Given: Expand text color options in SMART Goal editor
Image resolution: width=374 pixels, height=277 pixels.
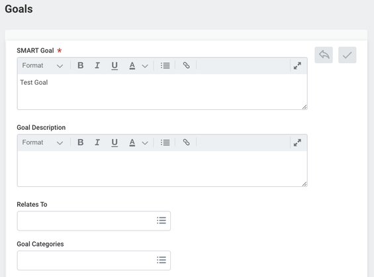Looking at the screenshot, I should (145, 66).
